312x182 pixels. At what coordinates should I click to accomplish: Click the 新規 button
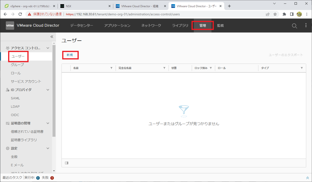[70, 55]
